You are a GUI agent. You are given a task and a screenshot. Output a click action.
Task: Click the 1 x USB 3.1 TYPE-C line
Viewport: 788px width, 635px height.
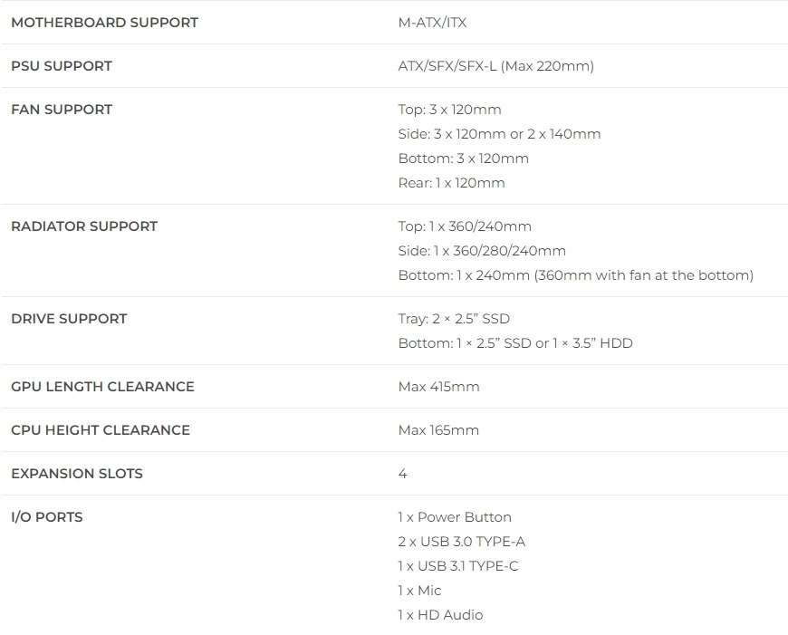click(x=458, y=566)
